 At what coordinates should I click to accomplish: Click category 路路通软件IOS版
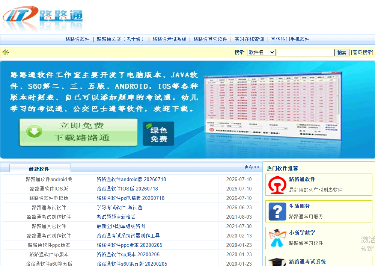(x=49, y=189)
